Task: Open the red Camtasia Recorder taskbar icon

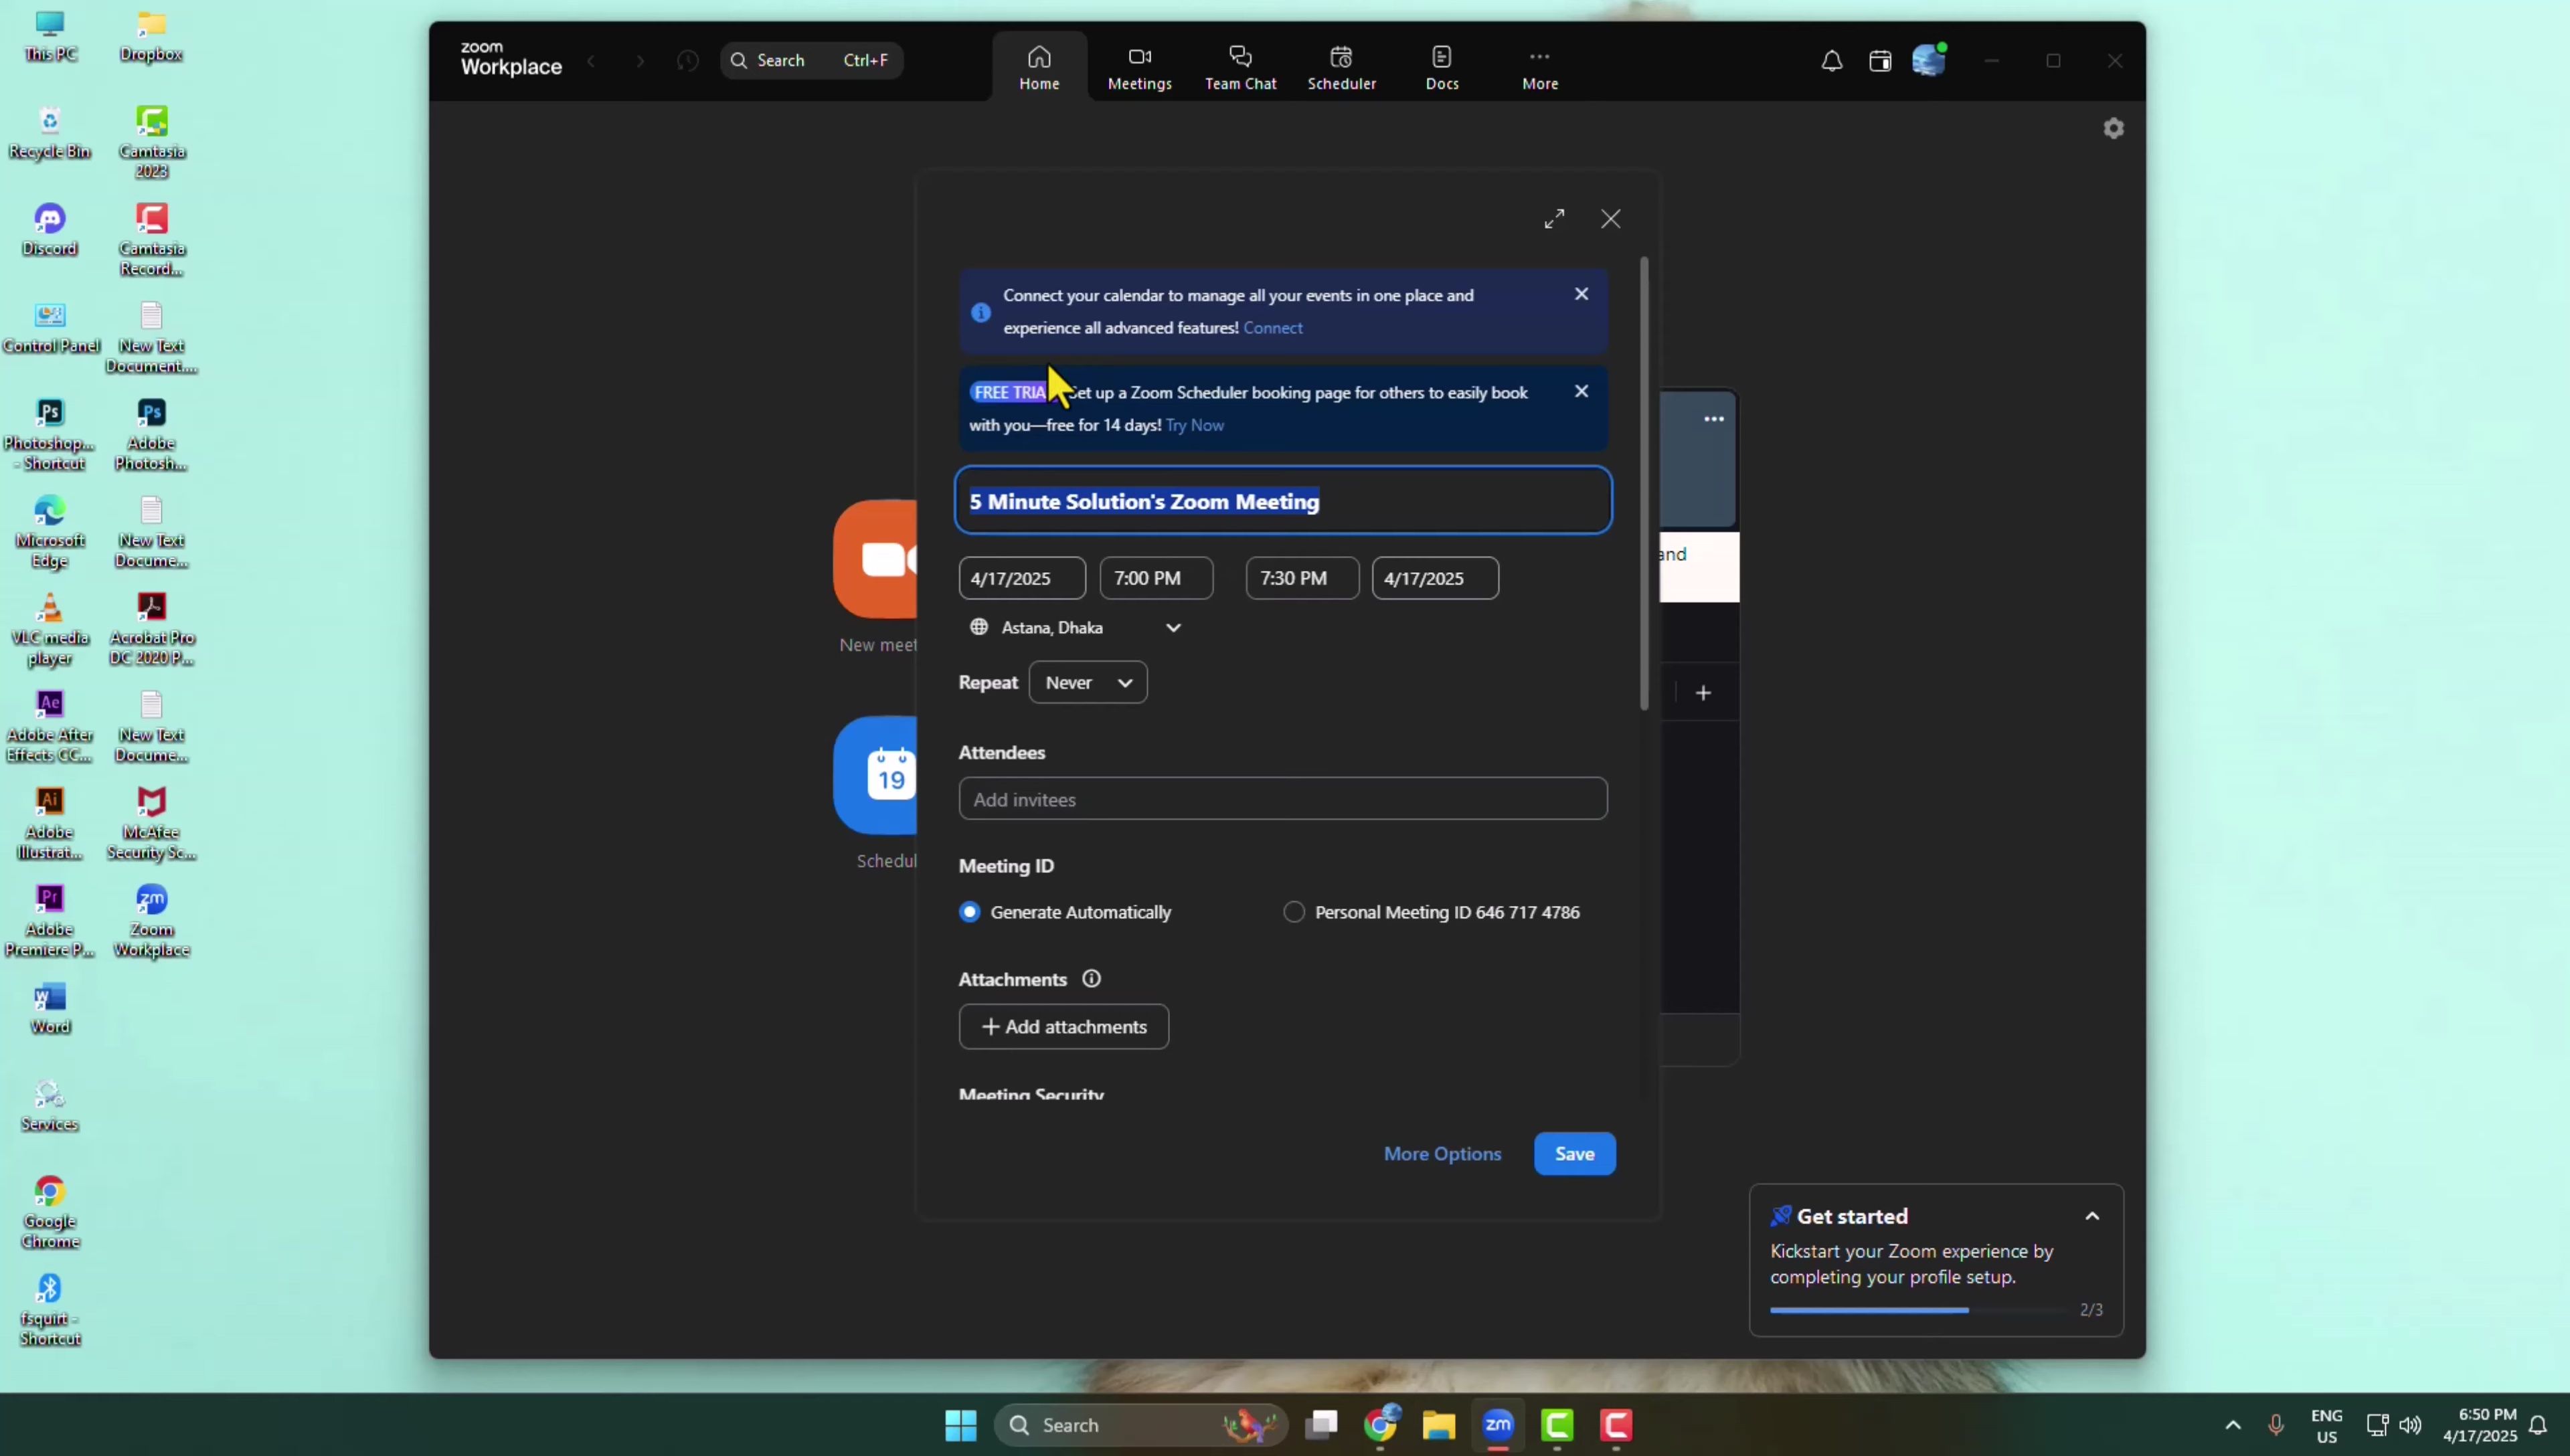Action: [x=1615, y=1425]
